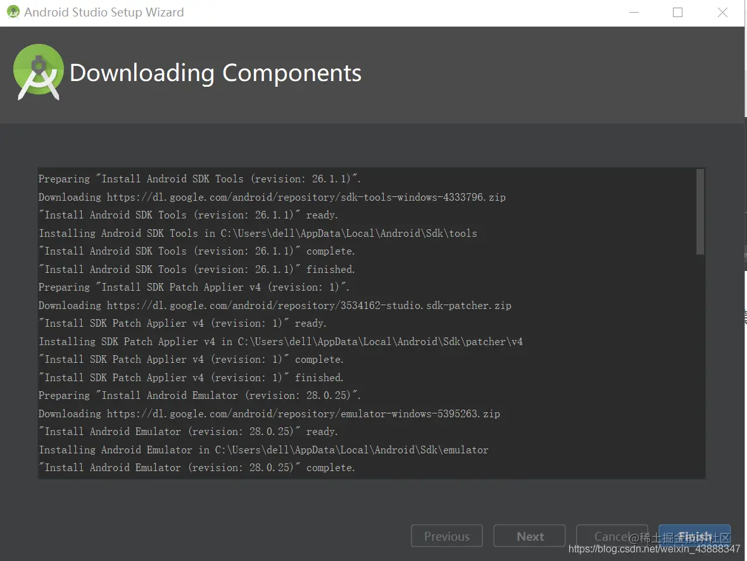
Task: Click the scrollbar track below the thumb
Action: 700,367
